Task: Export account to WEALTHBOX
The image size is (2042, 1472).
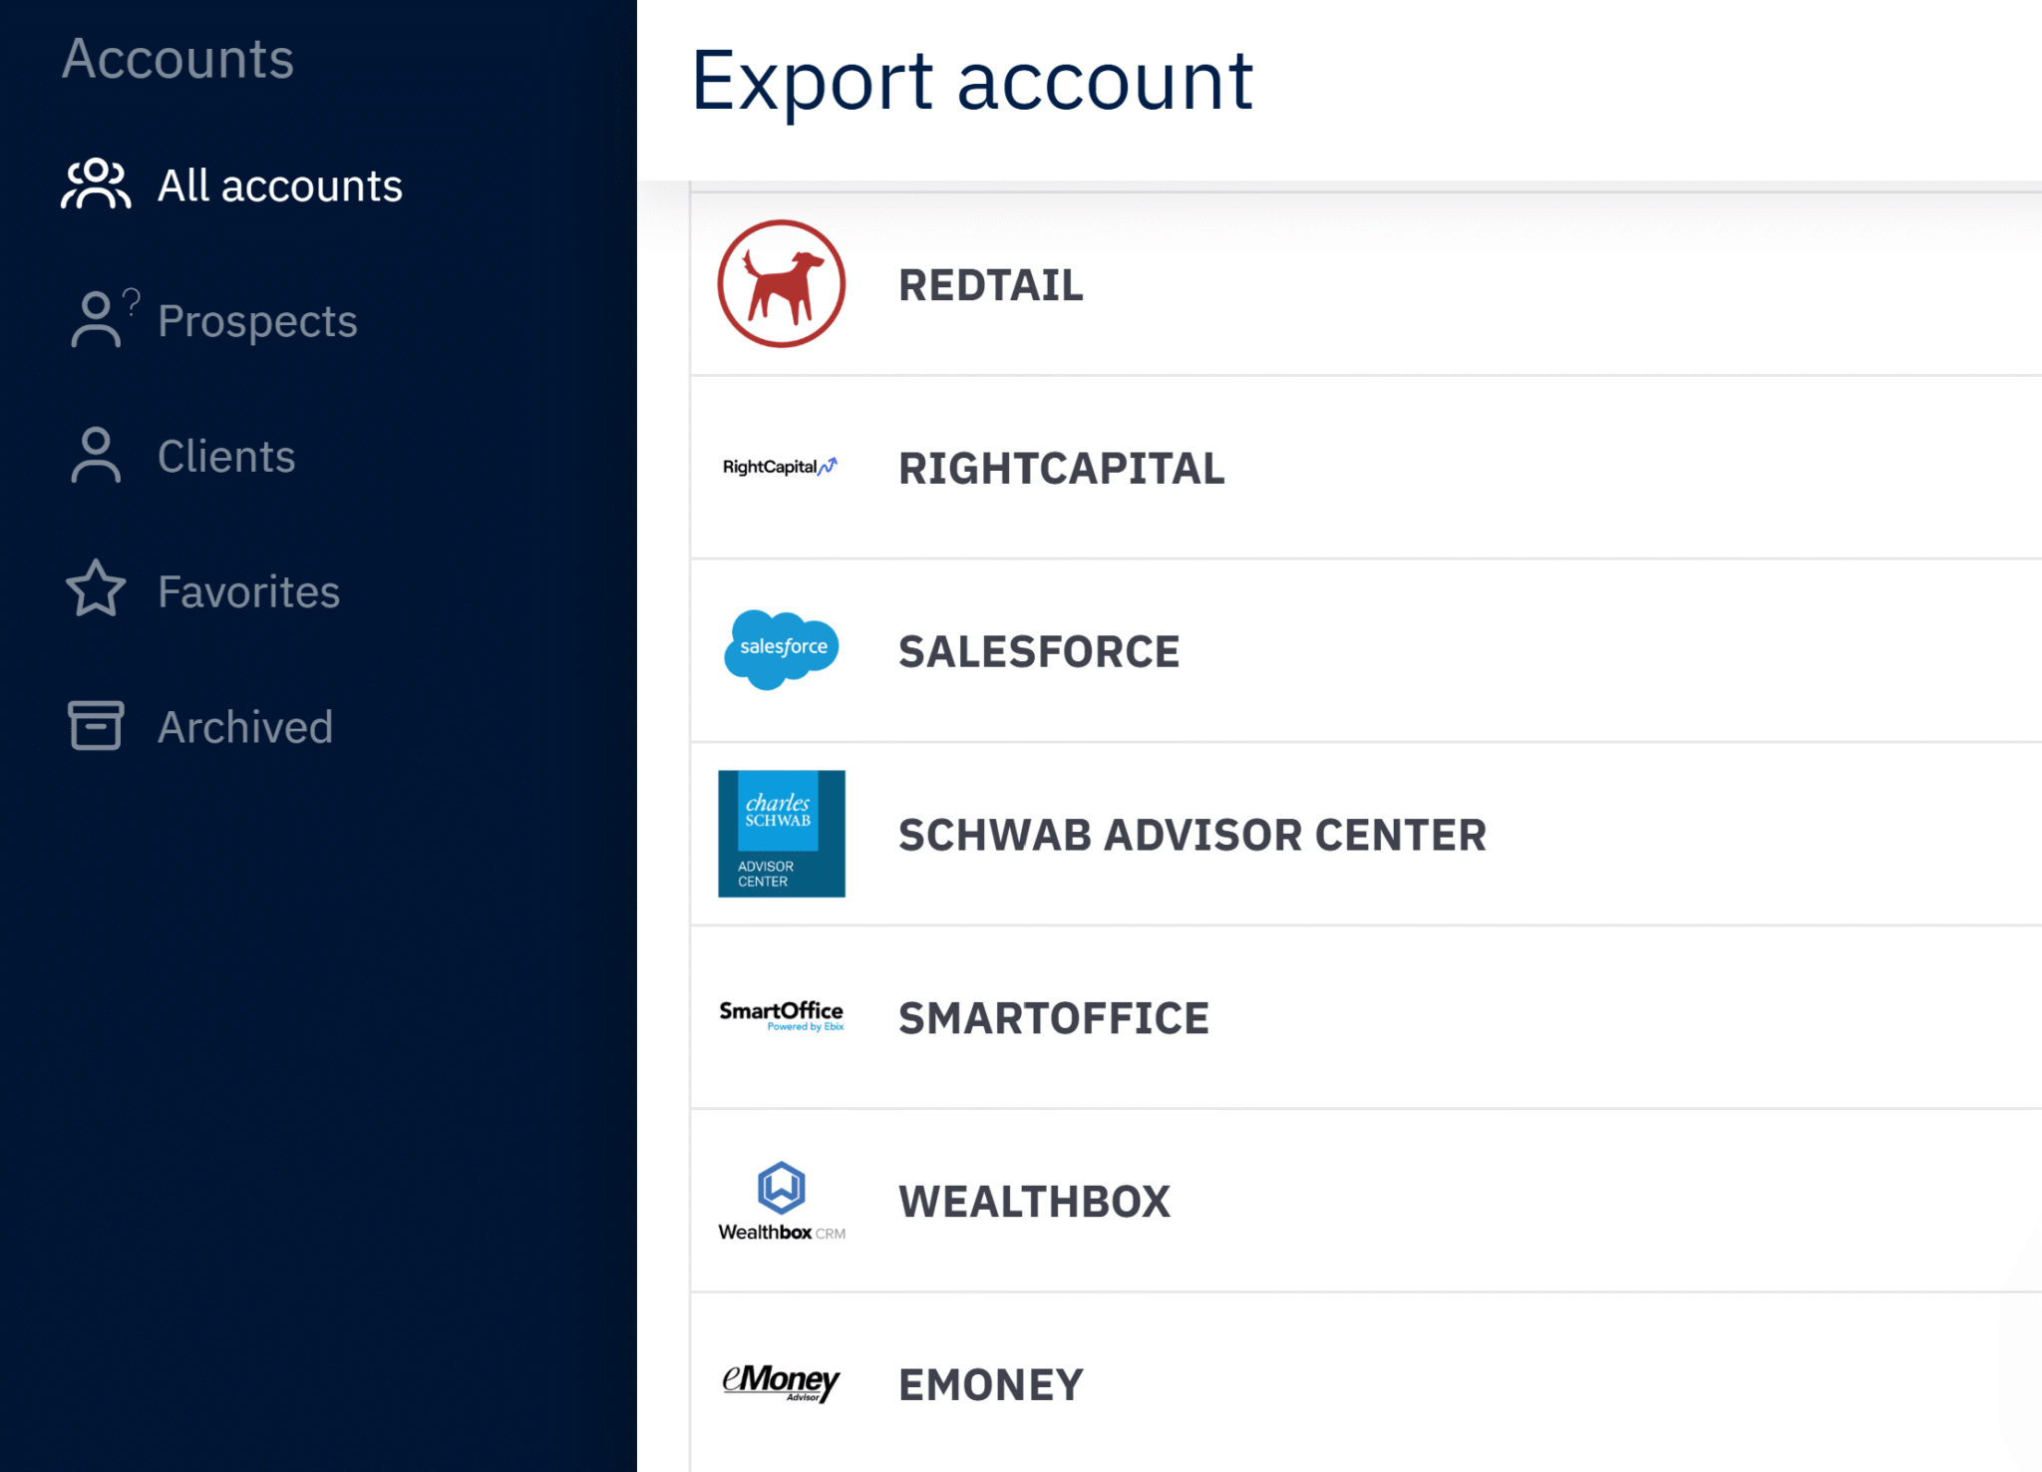Action: click(1034, 1202)
